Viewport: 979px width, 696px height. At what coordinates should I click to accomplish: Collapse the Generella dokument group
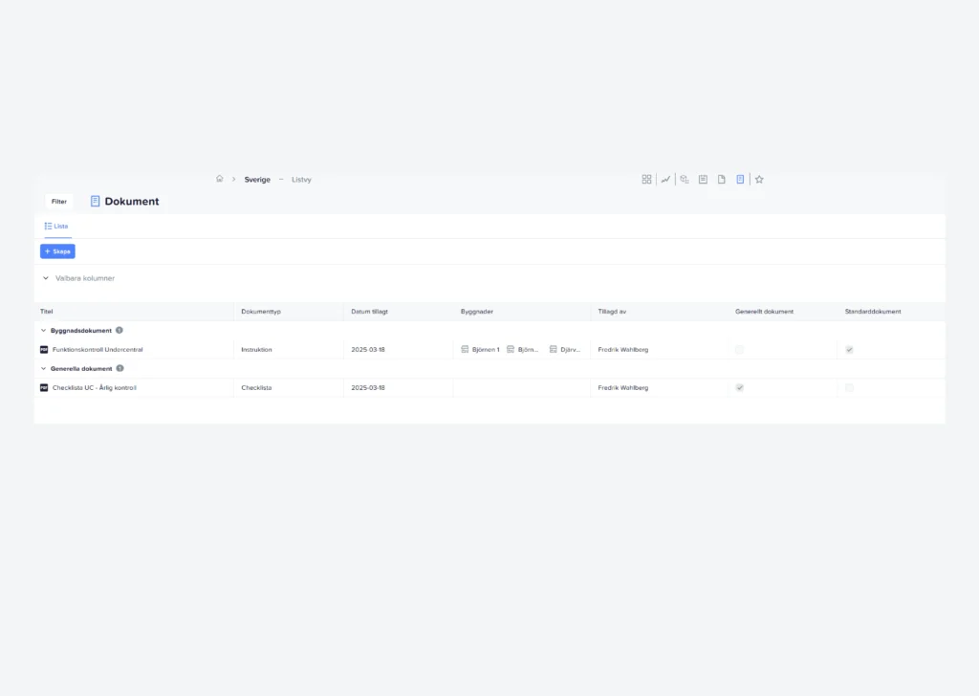point(43,369)
